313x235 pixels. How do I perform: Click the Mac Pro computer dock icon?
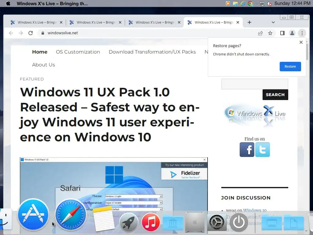[x=195, y=222]
